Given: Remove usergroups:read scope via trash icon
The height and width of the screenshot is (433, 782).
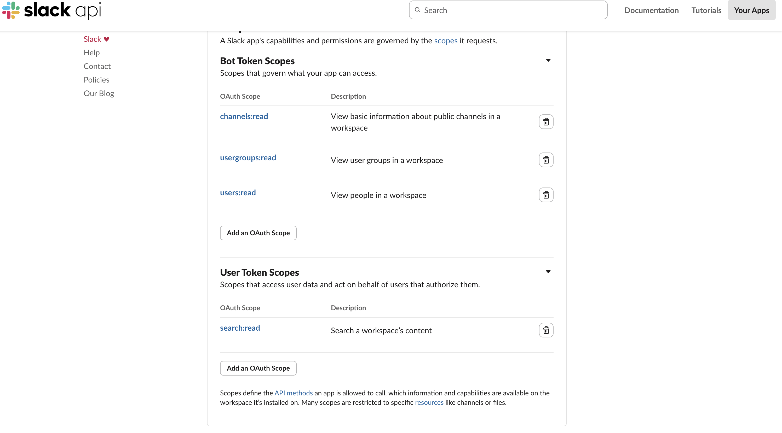Looking at the screenshot, I should click(546, 160).
